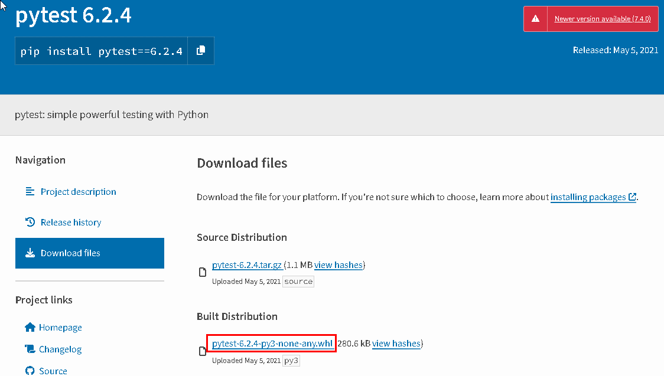The width and height of the screenshot is (664, 376).
Task: View hashes for pytest-6.2.4.tar.gz
Action: pos(338,265)
